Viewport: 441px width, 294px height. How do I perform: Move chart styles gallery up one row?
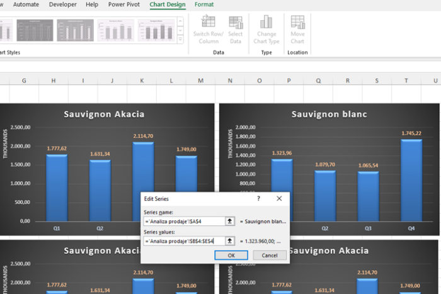pyautogui.click(x=180, y=21)
